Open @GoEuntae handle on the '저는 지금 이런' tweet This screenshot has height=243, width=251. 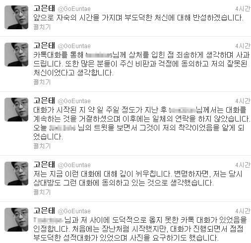[74, 165]
